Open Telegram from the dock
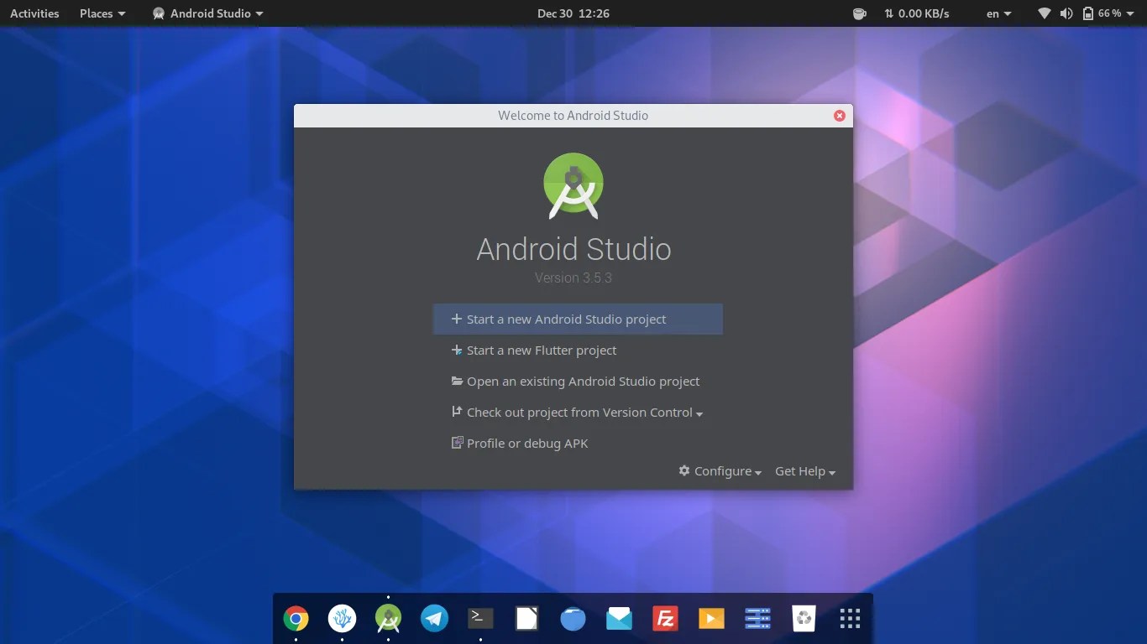Screen dimensions: 1147x644 click(434, 619)
